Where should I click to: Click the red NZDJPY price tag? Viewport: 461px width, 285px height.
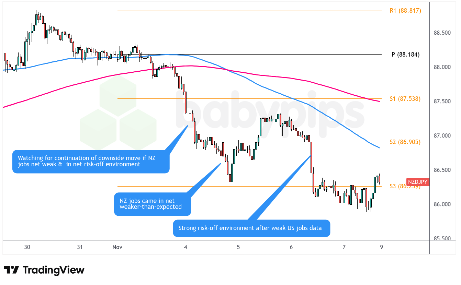pyautogui.click(x=417, y=182)
